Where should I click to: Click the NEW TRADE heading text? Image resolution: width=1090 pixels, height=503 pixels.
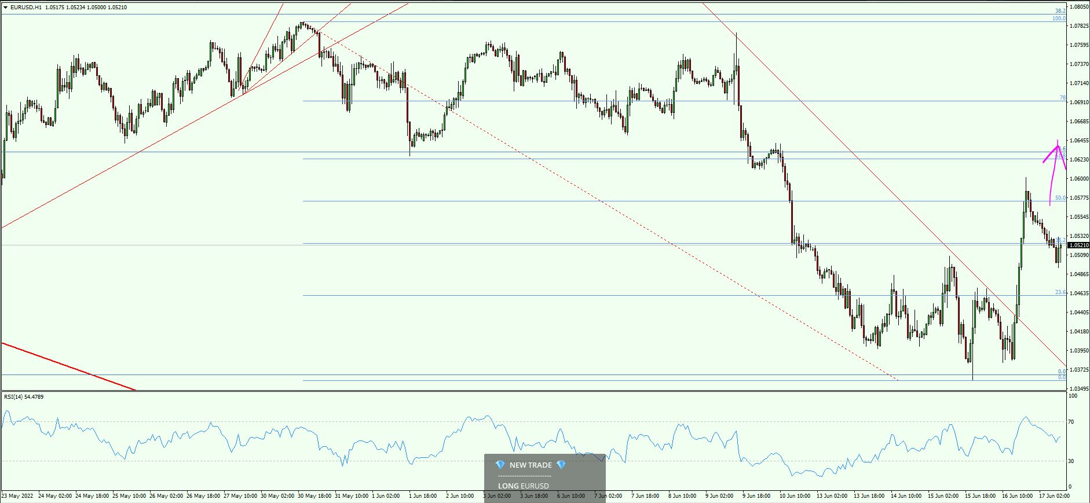click(531, 465)
